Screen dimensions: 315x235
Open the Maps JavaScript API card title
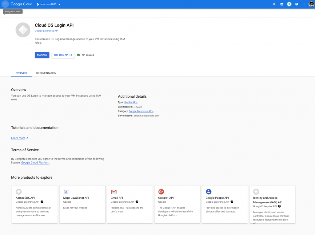(76, 198)
